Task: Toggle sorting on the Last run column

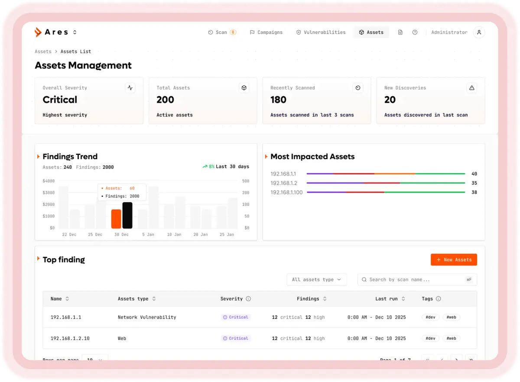Action: [x=403, y=299]
